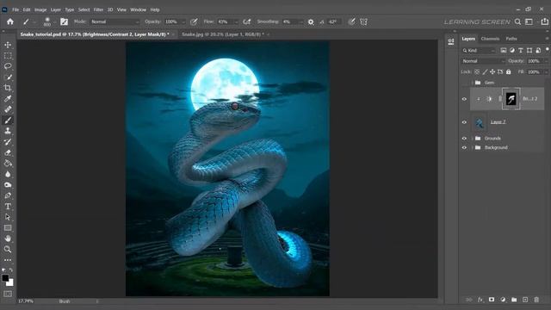Select the Clone Stamp tool

click(8, 131)
